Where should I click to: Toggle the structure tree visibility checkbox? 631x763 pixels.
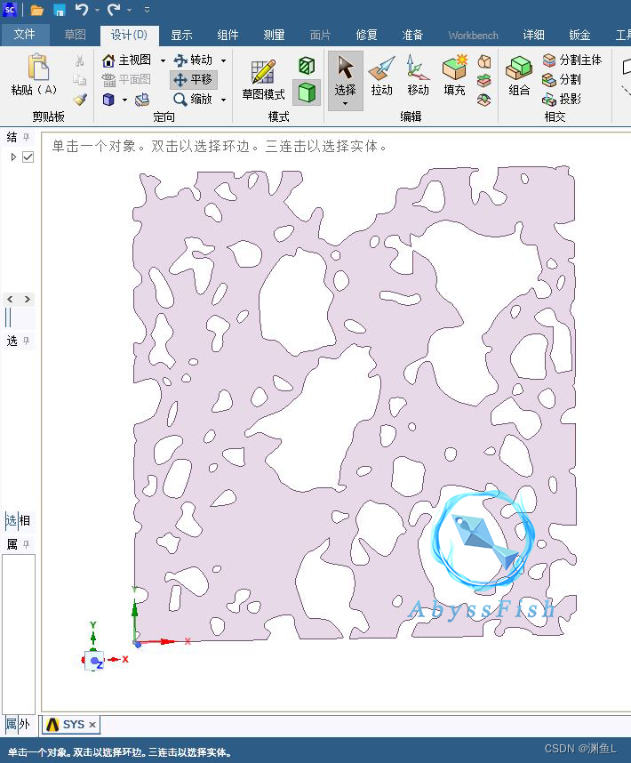point(28,157)
